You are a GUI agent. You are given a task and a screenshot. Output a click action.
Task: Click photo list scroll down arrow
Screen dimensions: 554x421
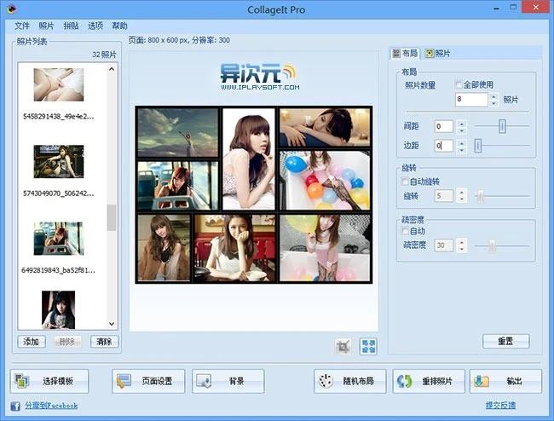pos(112,324)
